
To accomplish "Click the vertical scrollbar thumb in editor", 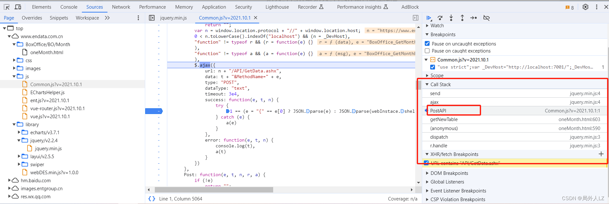I will (418, 85).
